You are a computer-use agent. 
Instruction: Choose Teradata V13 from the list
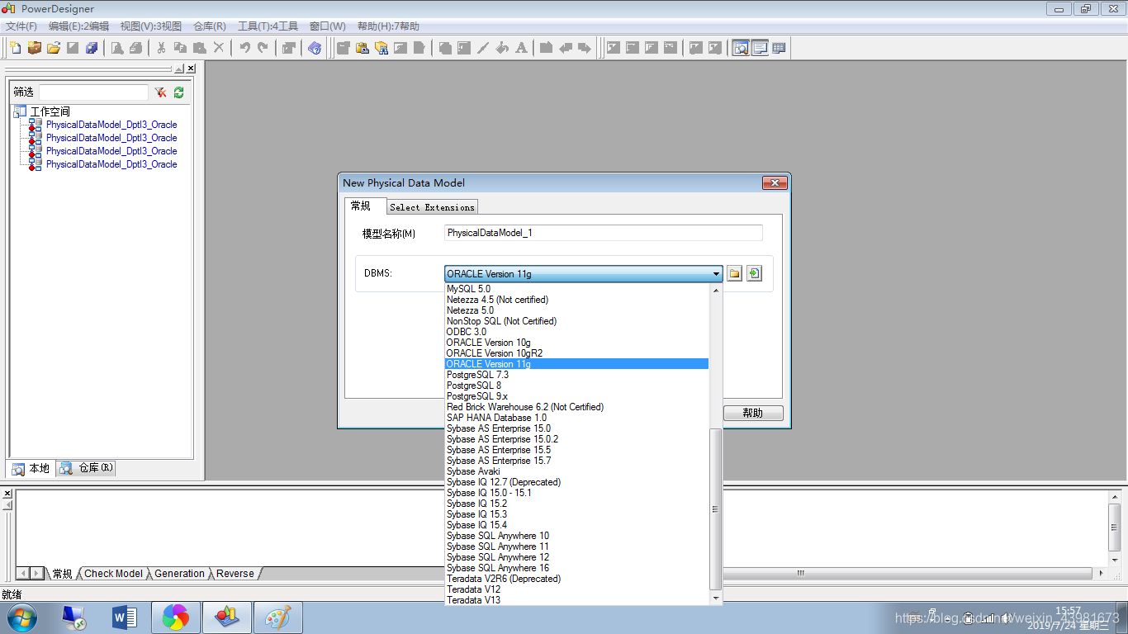(x=576, y=600)
